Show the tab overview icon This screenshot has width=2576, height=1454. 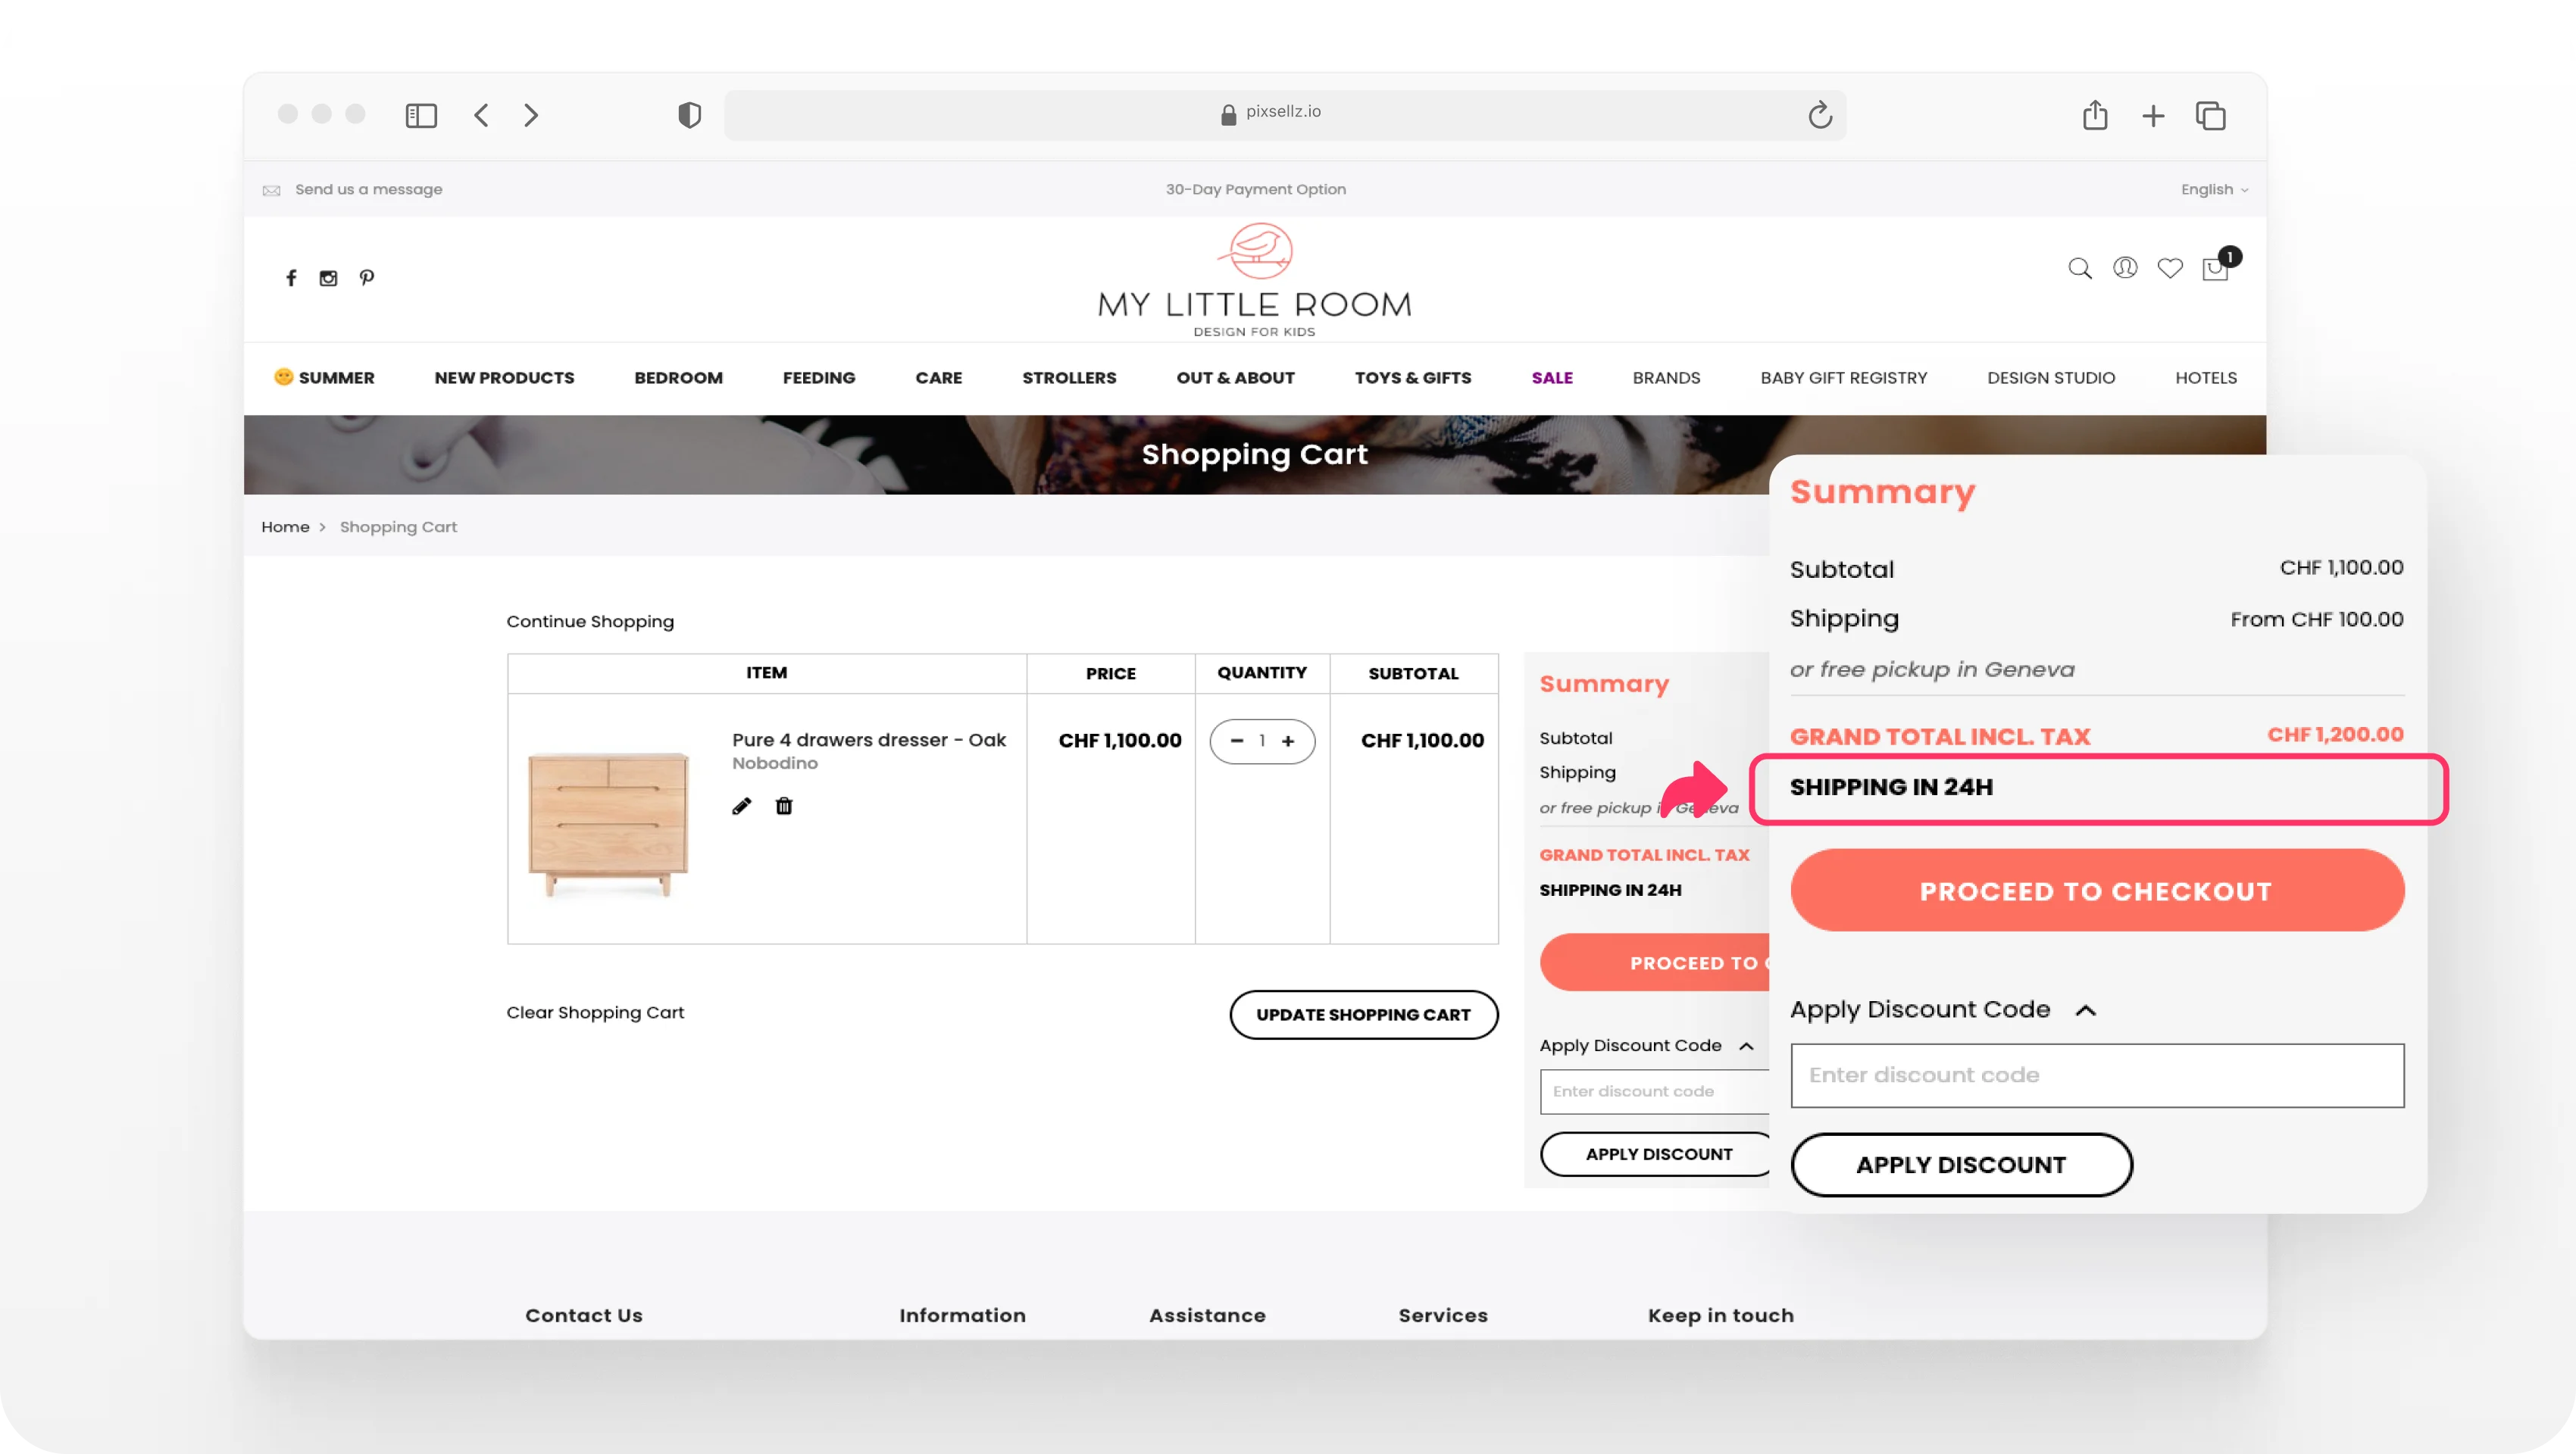pos(2210,116)
